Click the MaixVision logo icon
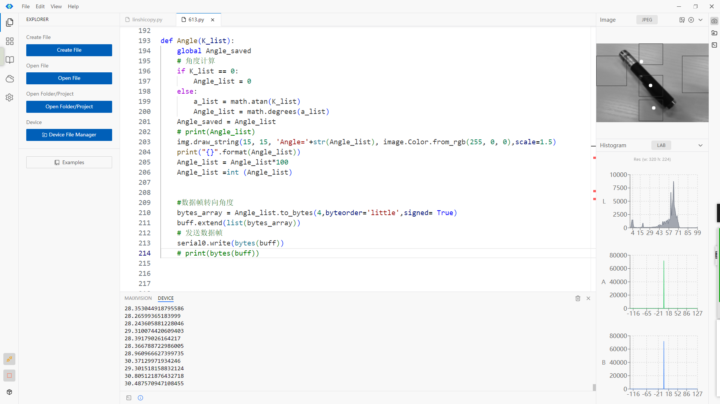Screen dimensions: 720x404 click(x=9, y=6)
